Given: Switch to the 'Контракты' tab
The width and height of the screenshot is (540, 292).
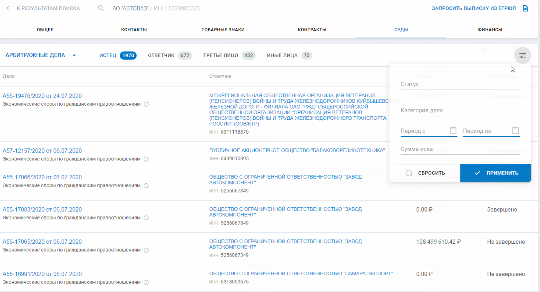Looking at the screenshot, I should [x=312, y=30].
